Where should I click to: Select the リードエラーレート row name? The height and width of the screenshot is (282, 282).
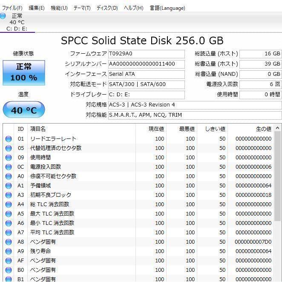(53, 139)
